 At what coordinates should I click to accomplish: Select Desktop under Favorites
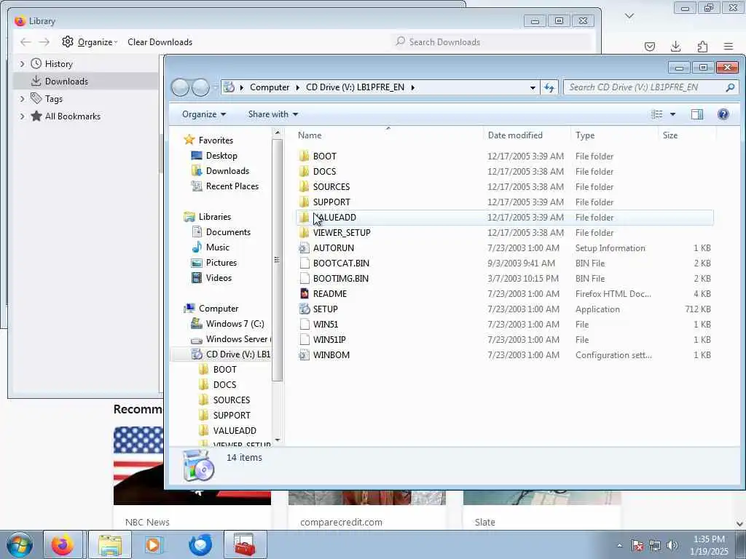tap(221, 156)
